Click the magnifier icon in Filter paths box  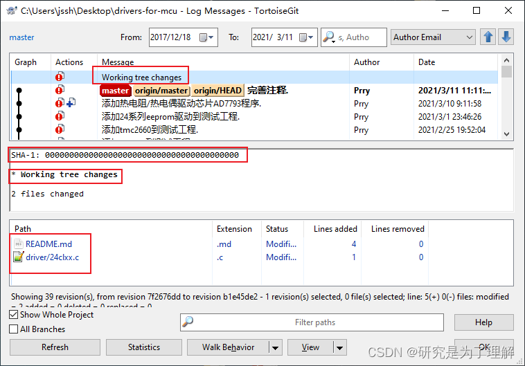(x=188, y=322)
